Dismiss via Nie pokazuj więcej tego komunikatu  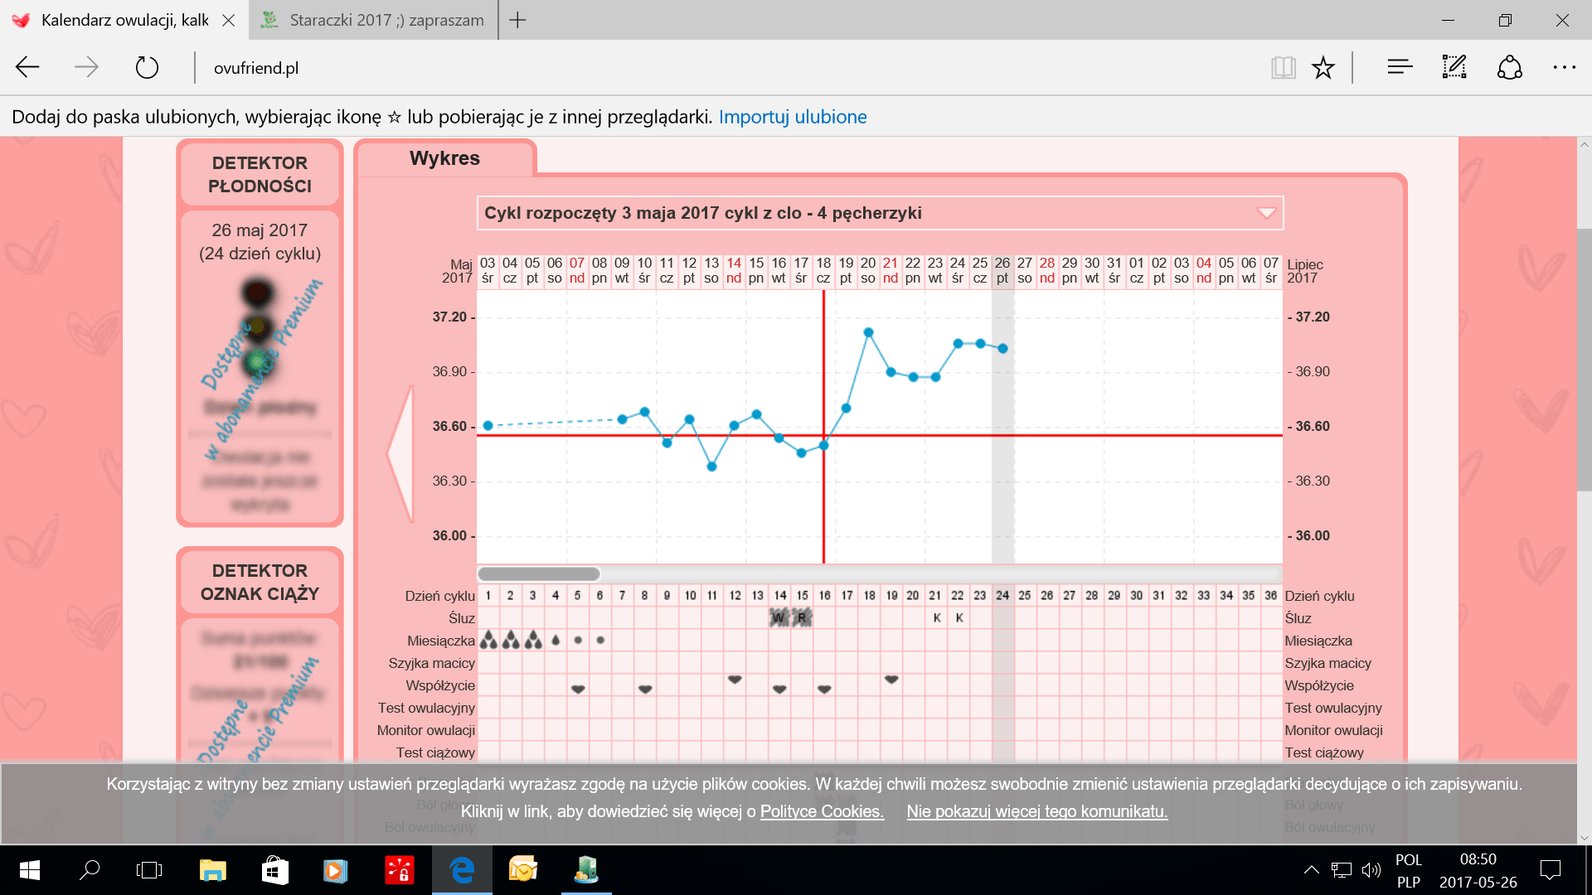pyautogui.click(x=1036, y=811)
